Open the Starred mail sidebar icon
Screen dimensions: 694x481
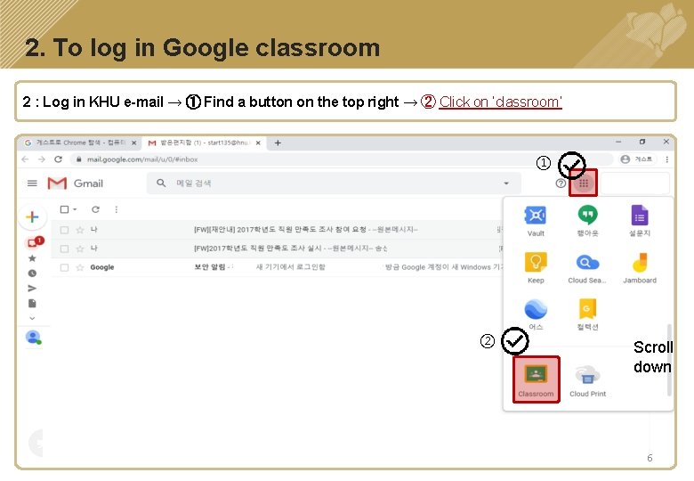pyautogui.click(x=32, y=258)
